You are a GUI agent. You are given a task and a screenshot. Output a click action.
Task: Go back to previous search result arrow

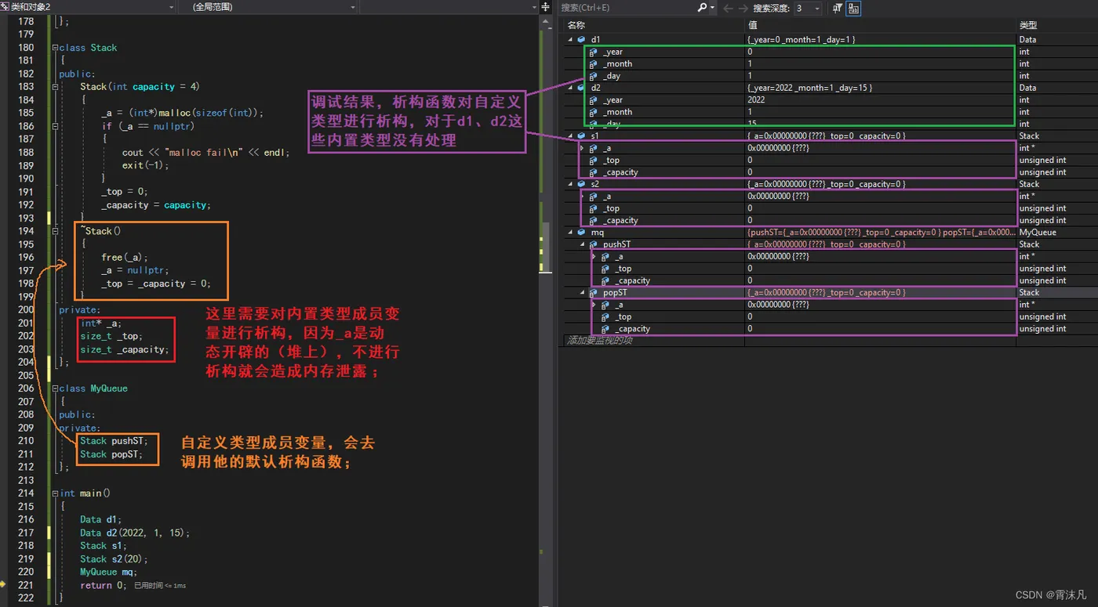728,8
